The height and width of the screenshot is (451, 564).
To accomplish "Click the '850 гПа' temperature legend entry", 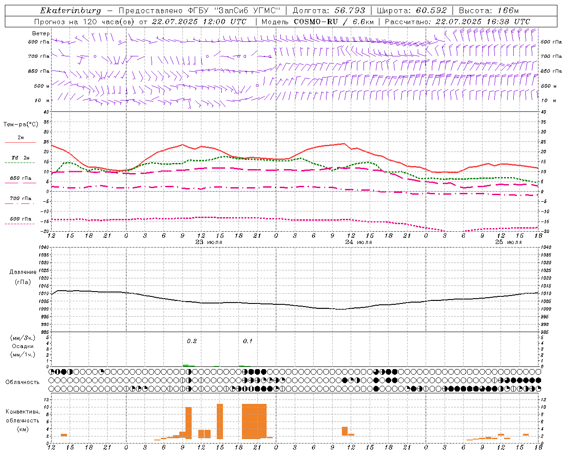I will (20, 178).
